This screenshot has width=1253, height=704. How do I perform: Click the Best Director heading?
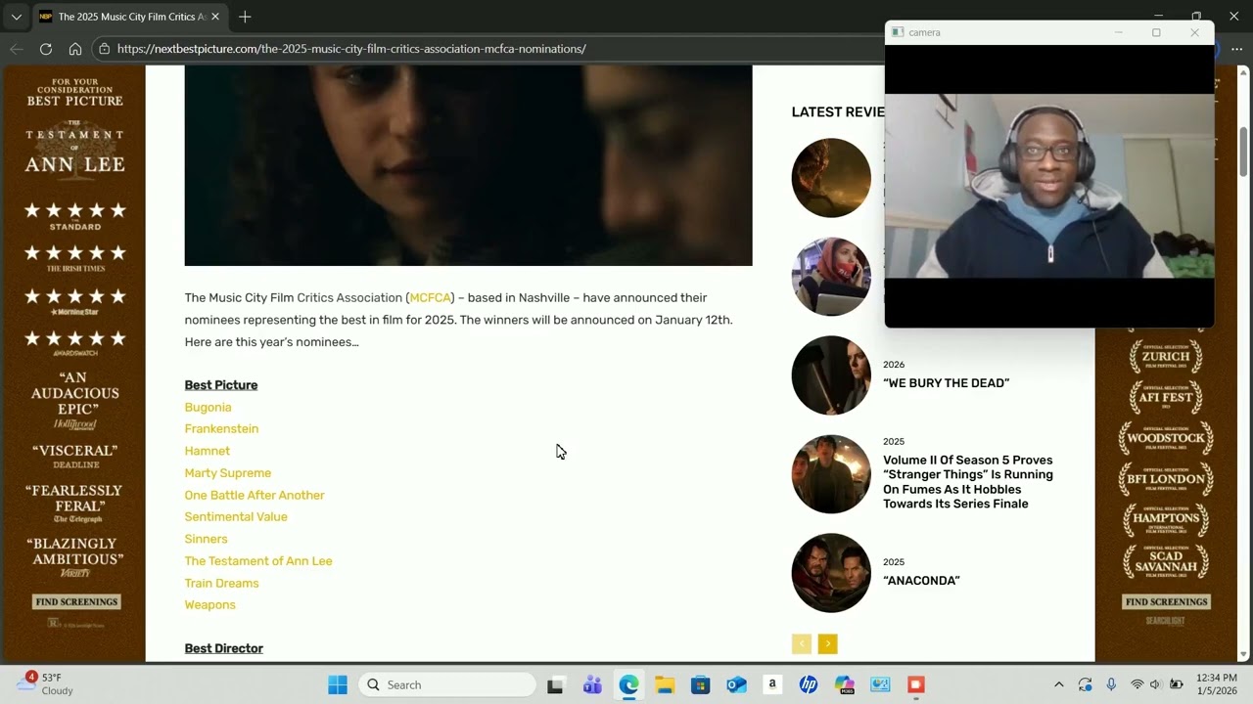(224, 648)
